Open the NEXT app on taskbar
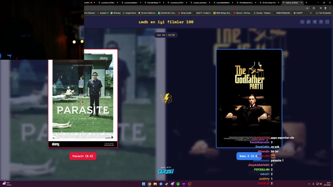This screenshot has width=333, height=187. (184, 184)
